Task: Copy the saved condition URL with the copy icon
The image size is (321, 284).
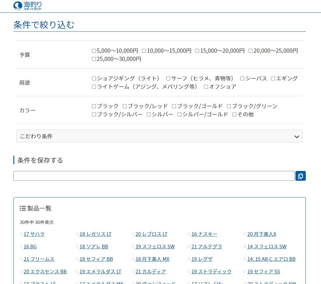Action: click(300, 176)
